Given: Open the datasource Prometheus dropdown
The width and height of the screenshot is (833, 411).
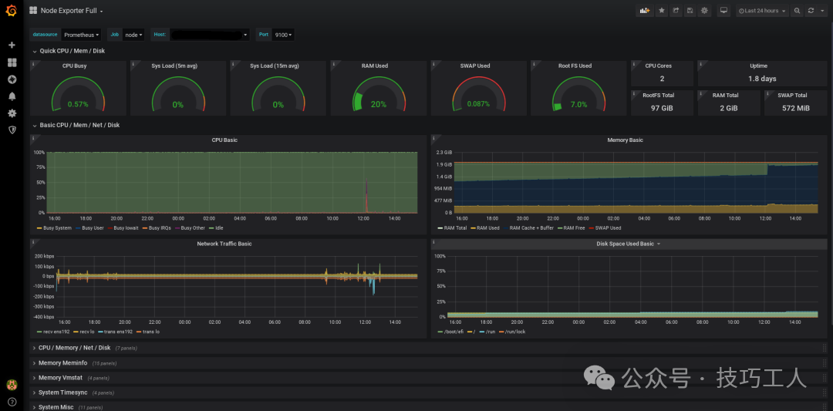Looking at the screenshot, I should (x=81, y=35).
